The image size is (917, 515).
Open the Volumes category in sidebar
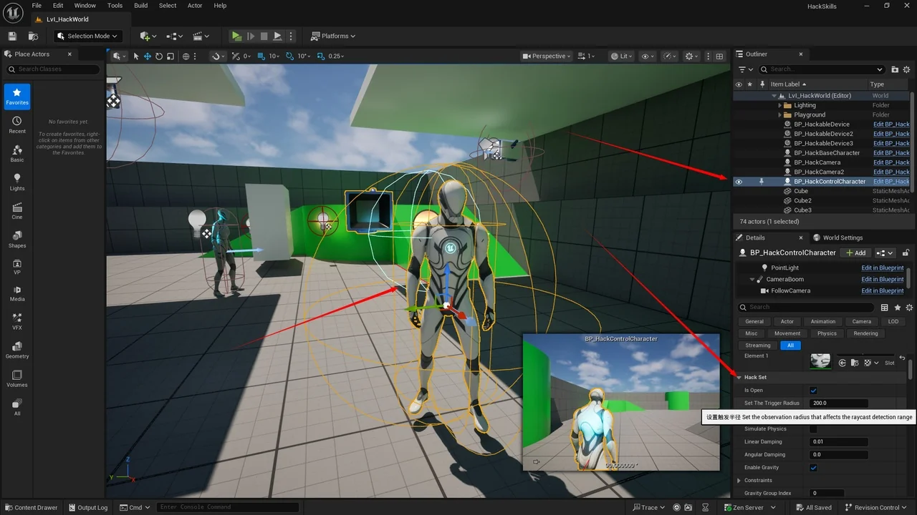17,378
